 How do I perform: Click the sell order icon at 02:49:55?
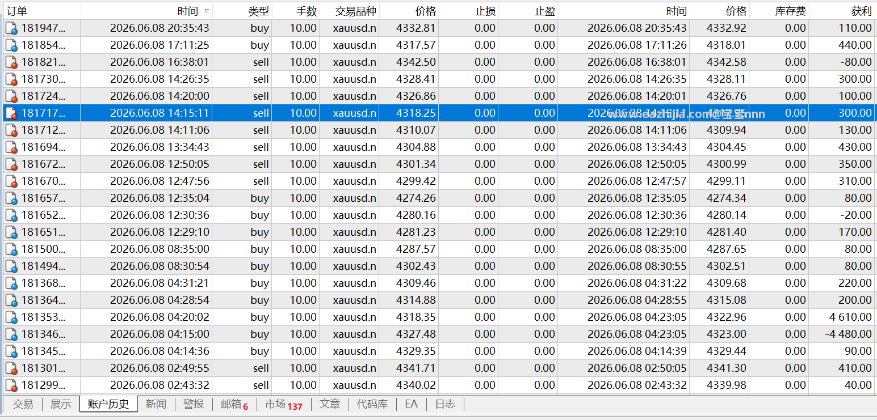pyautogui.click(x=11, y=368)
